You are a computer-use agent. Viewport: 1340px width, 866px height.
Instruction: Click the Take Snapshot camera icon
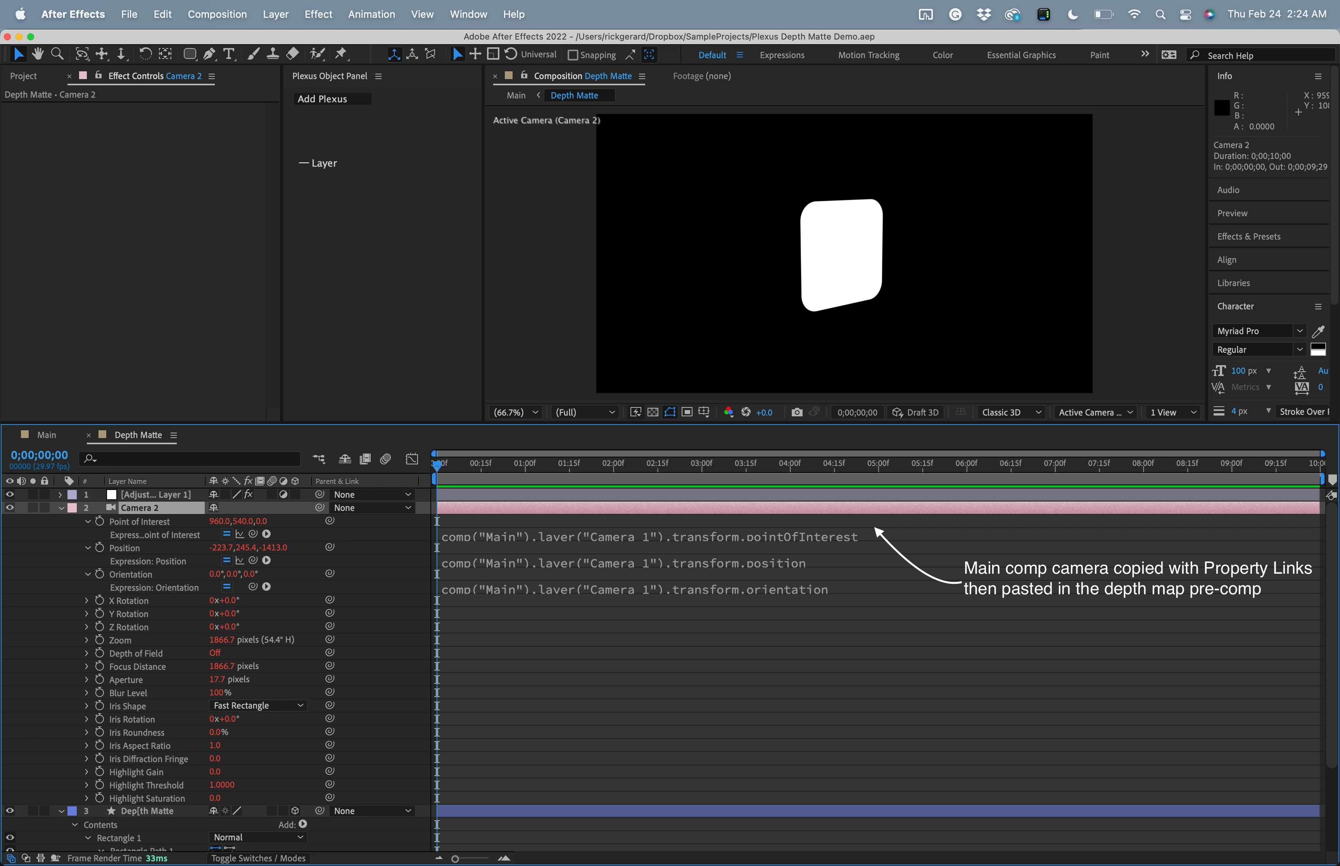pyautogui.click(x=796, y=412)
